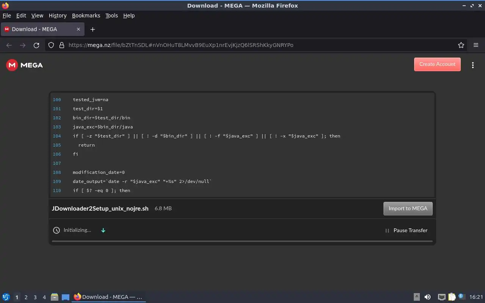This screenshot has height=303, width=485.
Task: Open the Edit menu
Action: click(x=21, y=16)
